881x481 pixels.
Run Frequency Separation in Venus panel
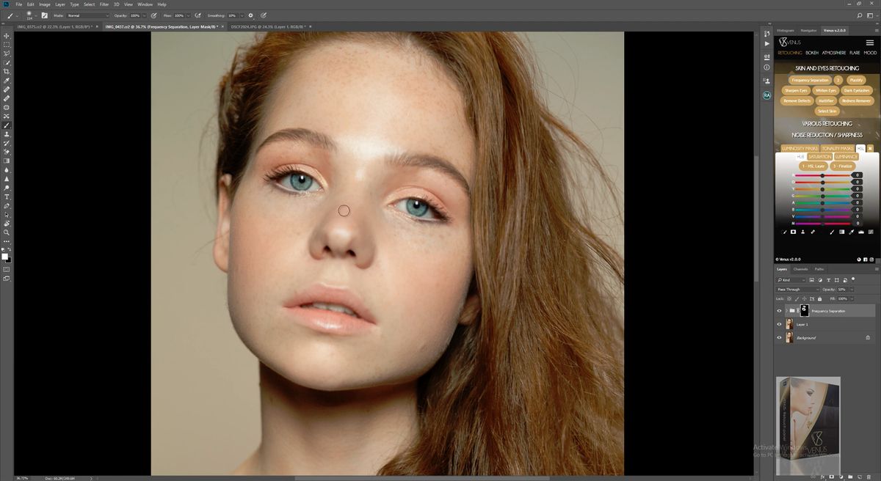(x=811, y=80)
